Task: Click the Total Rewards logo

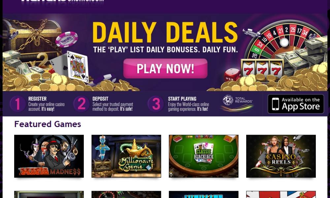Action: coord(237,103)
